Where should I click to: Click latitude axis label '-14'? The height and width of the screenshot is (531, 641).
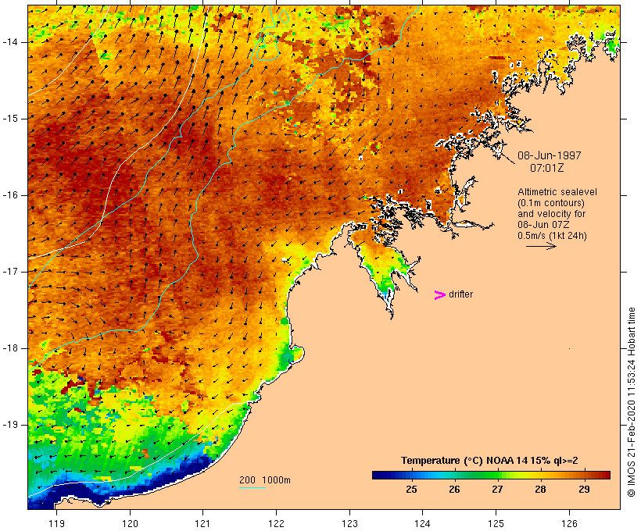pyautogui.click(x=10, y=42)
